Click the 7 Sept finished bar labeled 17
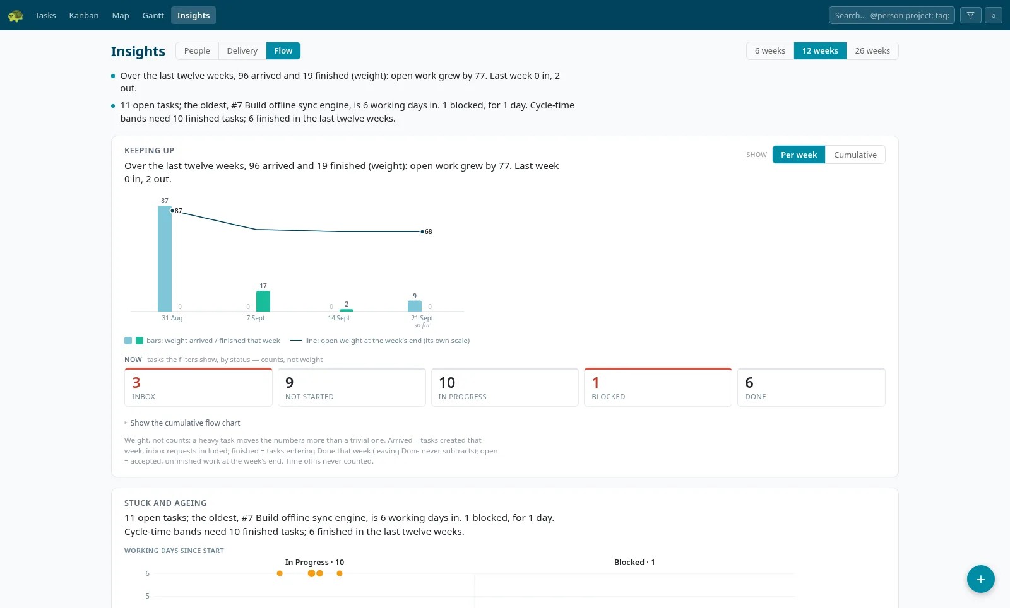The width and height of the screenshot is (1010, 608). [263, 301]
